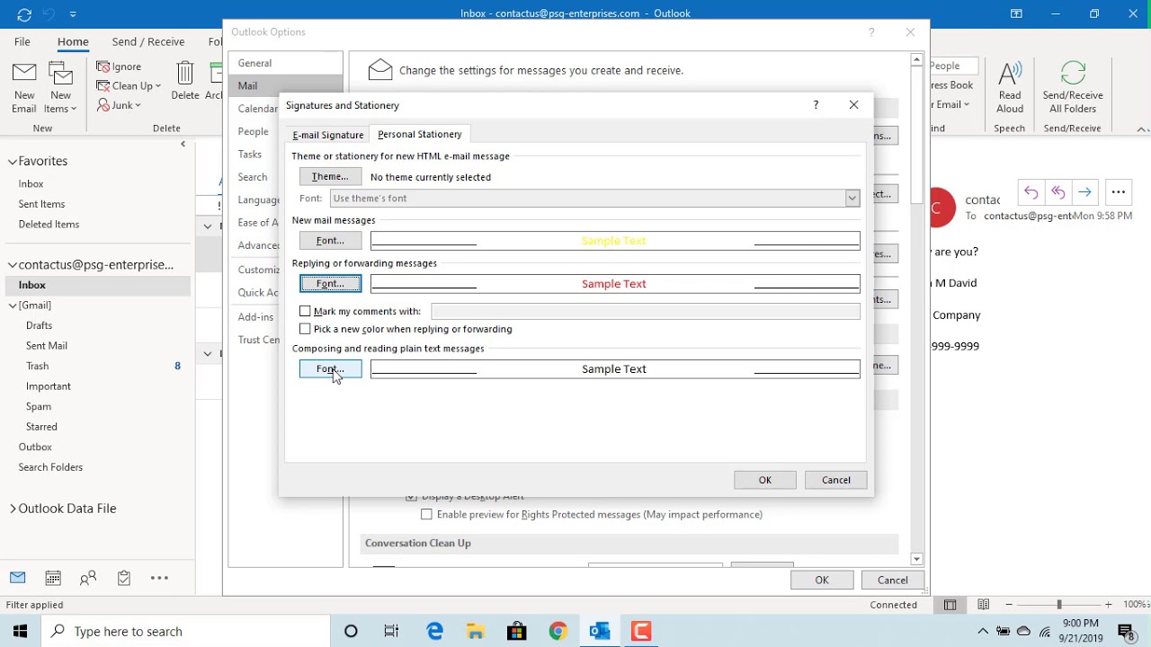Click Cancel in the Signatures and Stationery dialog
Screen dimensions: 1151x647
[836, 480]
